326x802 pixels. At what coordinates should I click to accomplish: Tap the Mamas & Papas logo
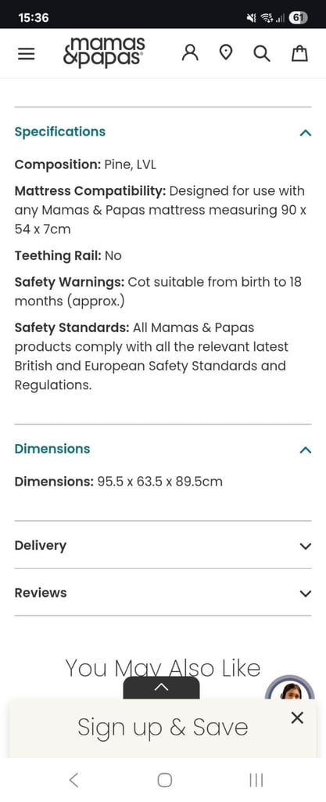click(103, 51)
